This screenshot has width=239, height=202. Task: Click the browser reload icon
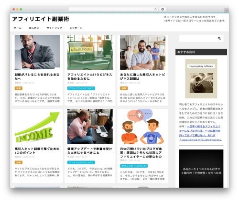tap(155, 10)
